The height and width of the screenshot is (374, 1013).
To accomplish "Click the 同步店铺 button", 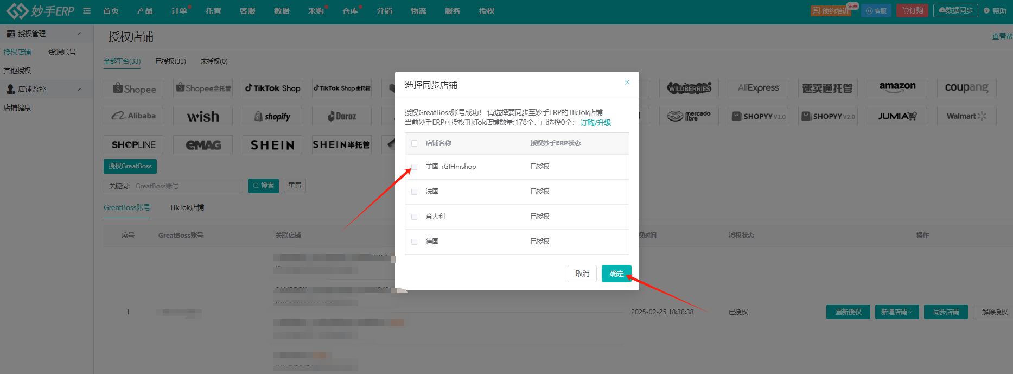I will pyautogui.click(x=946, y=312).
